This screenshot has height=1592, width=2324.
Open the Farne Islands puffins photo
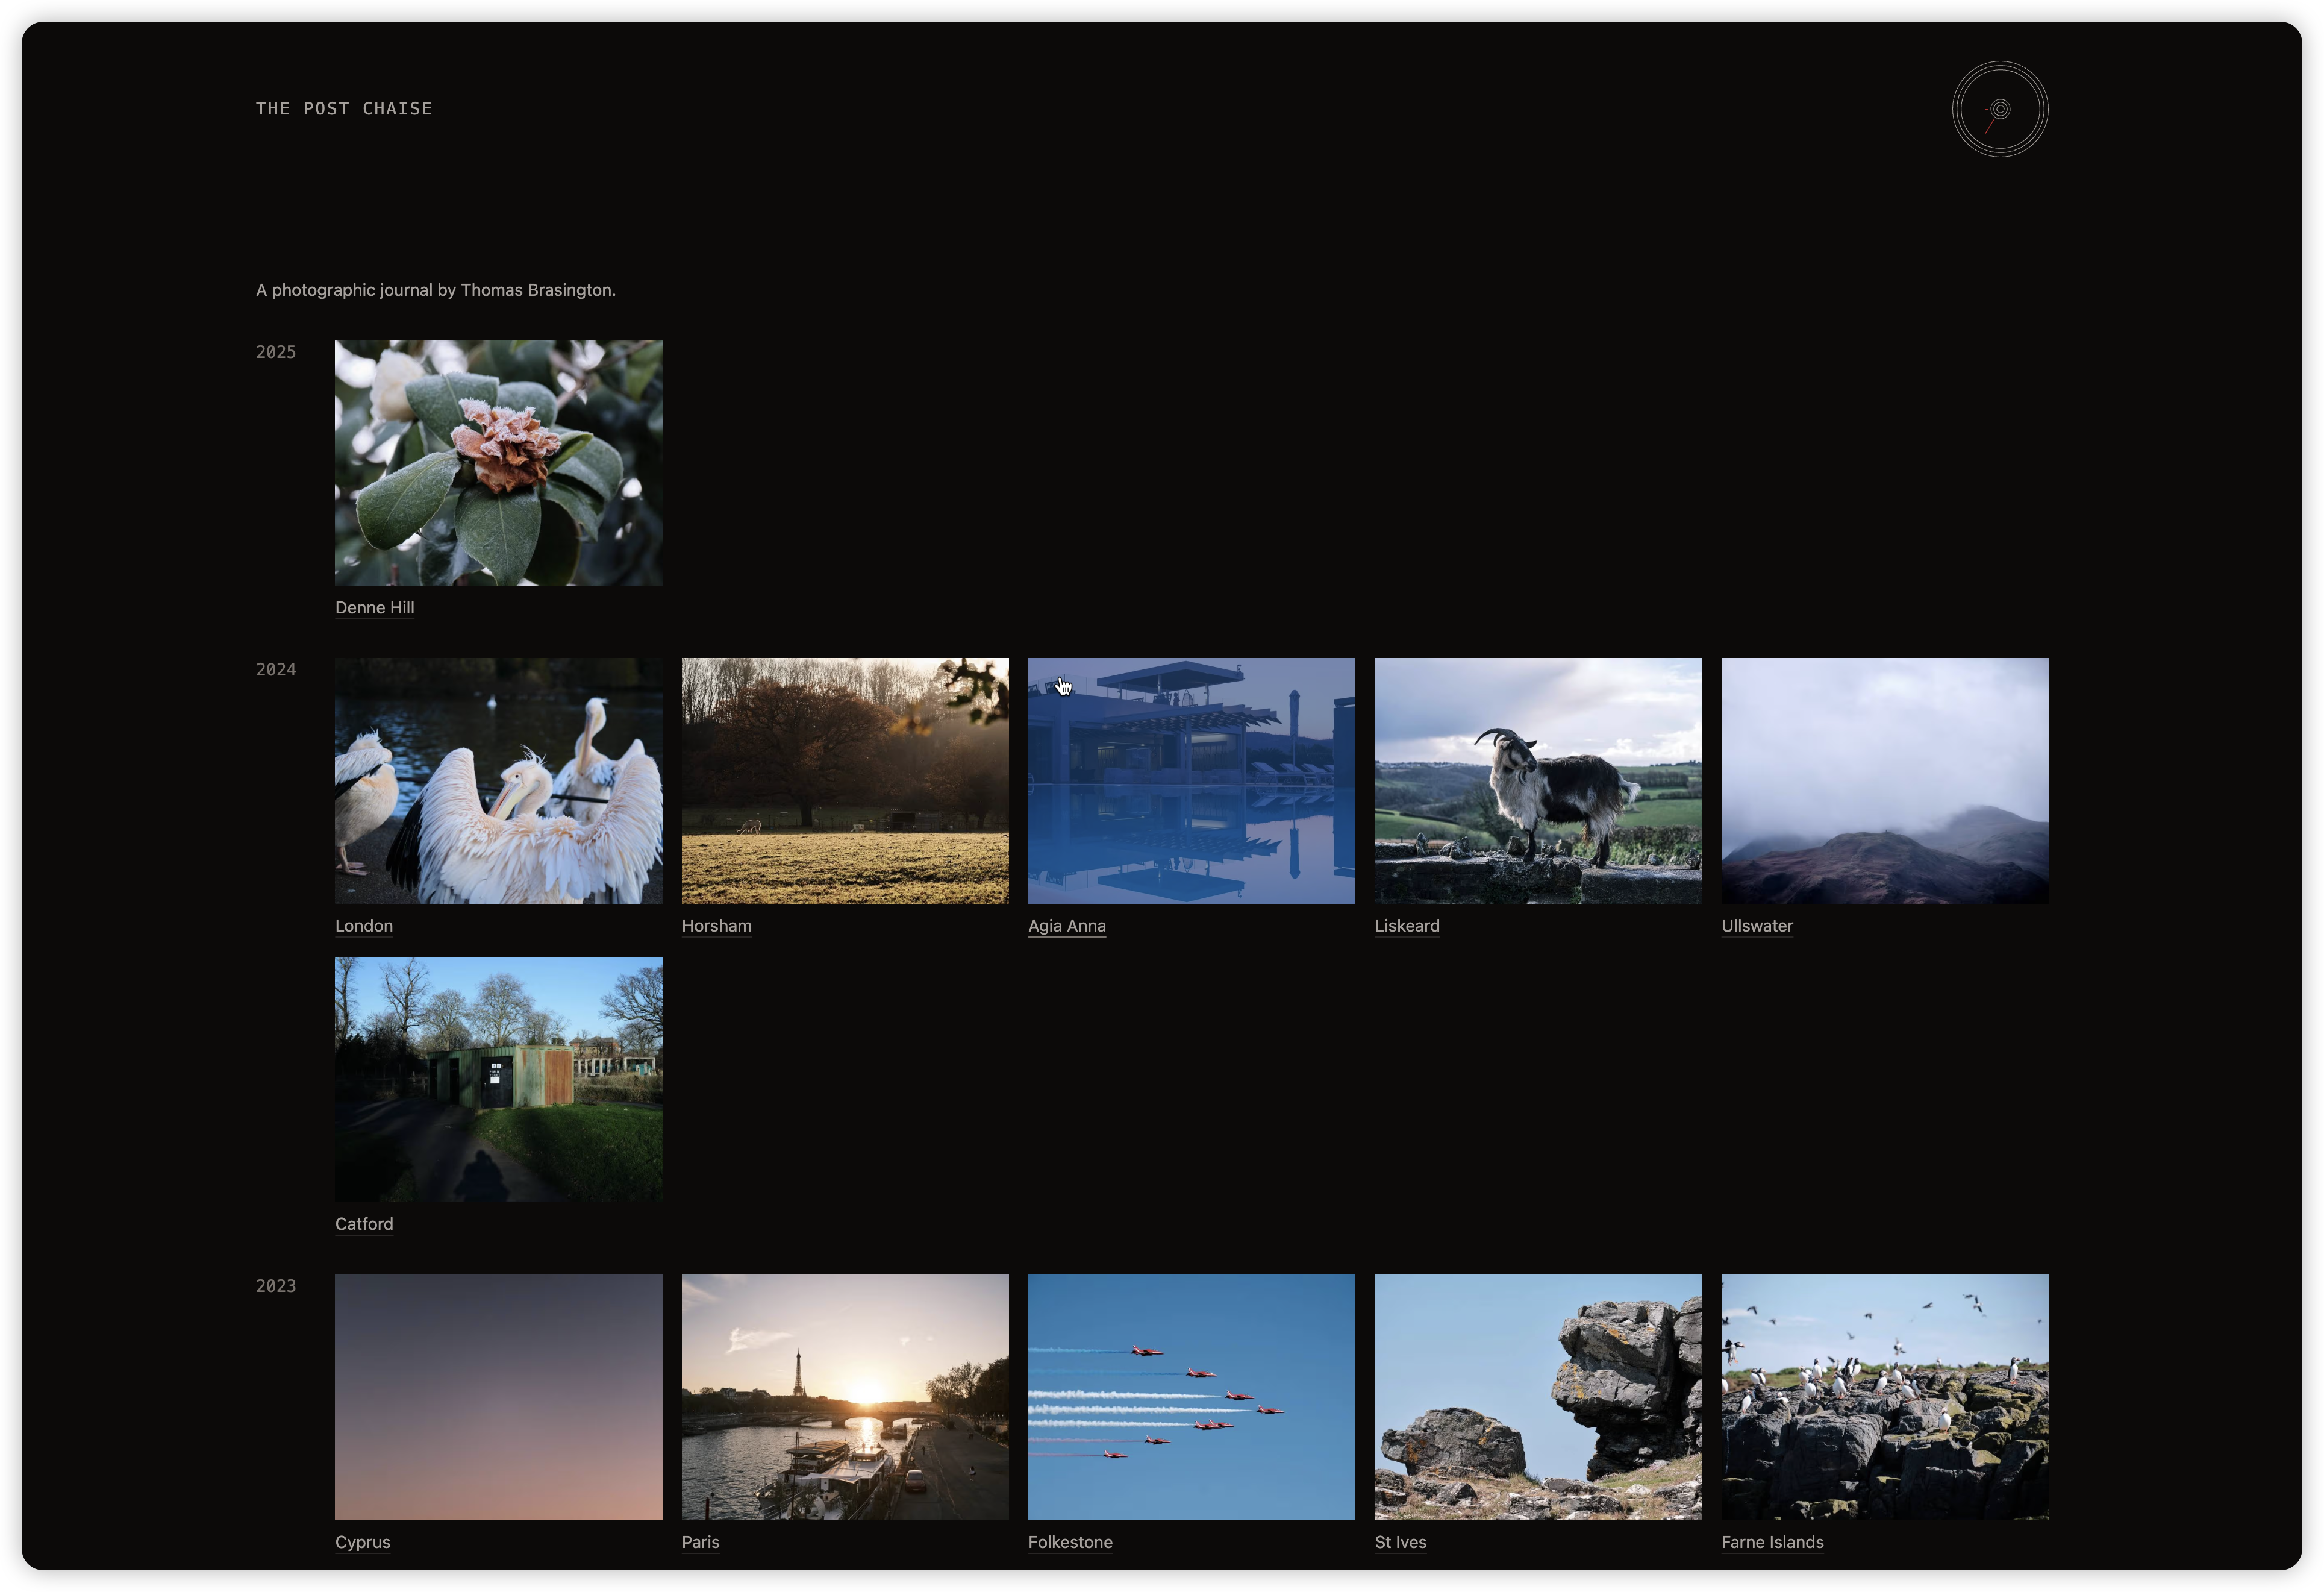(x=1884, y=1396)
